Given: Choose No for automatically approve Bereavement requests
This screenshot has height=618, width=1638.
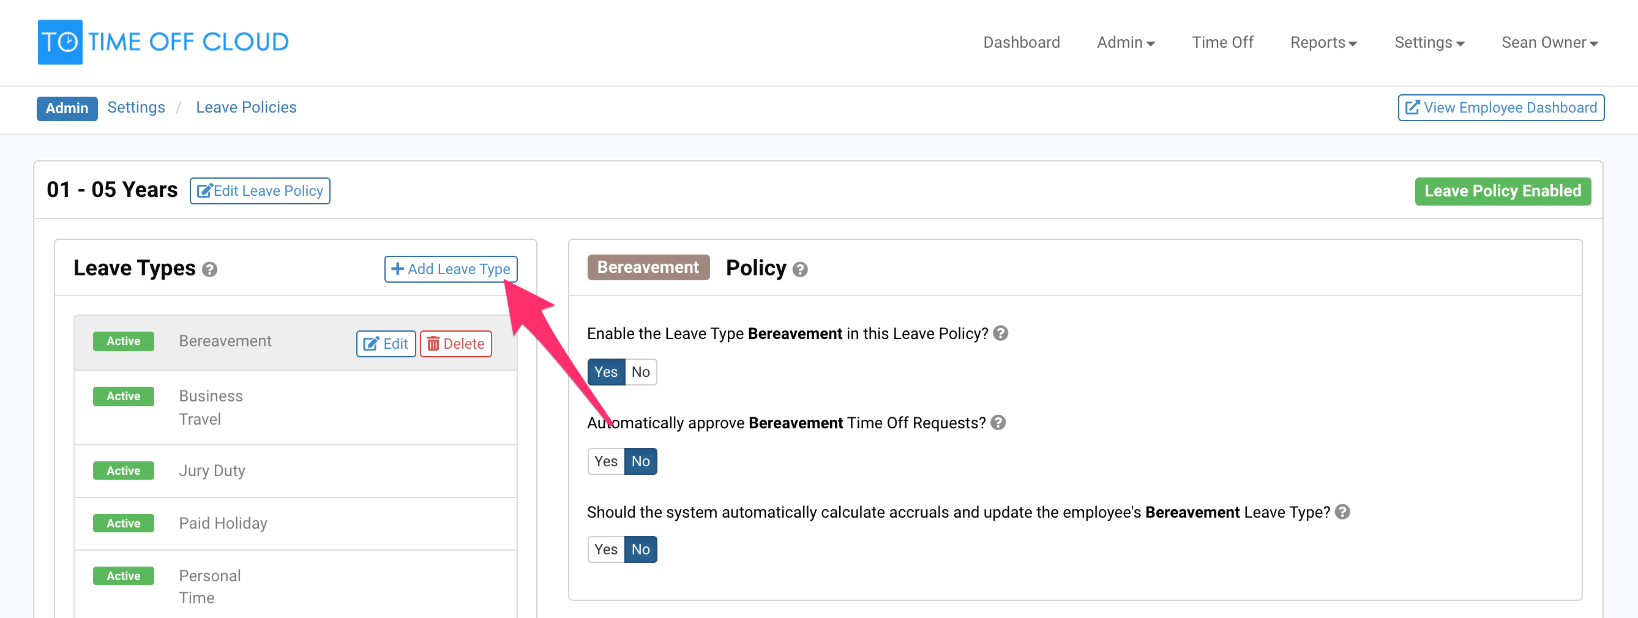Looking at the screenshot, I should tap(641, 461).
